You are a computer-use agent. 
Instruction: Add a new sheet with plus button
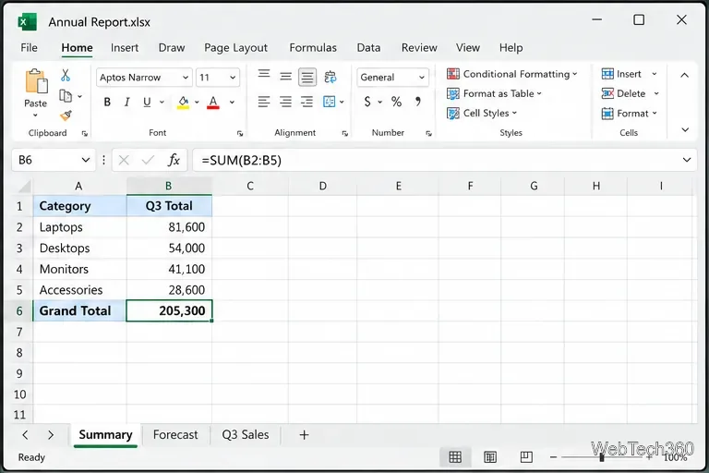(x=305, y=435)
